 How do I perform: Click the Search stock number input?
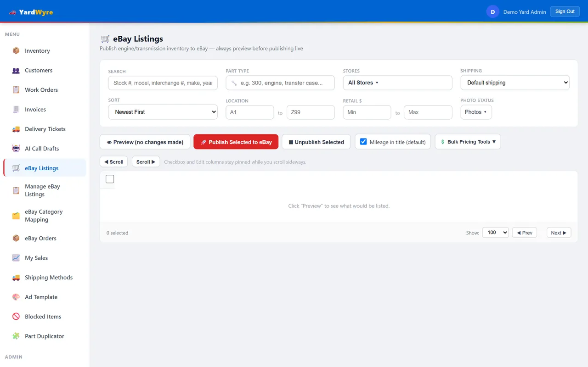163,83
